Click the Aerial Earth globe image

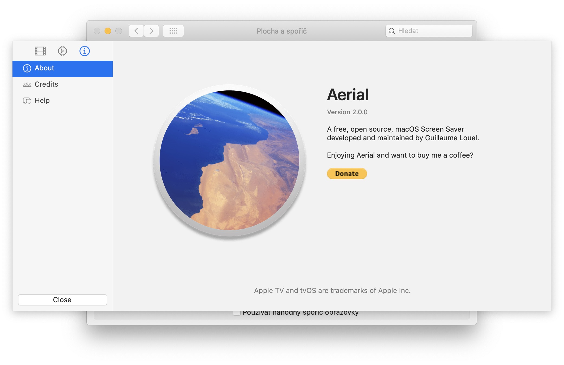(x=229, y=160)
